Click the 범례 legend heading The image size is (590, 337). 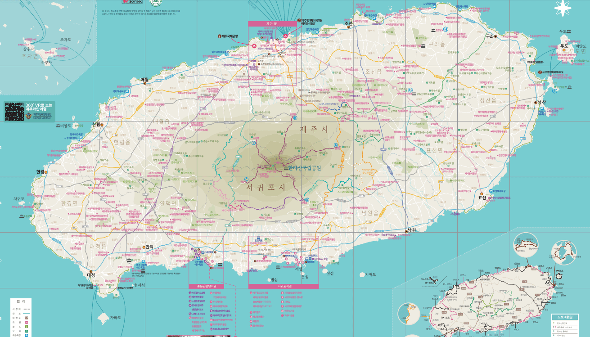coord(21,301)
